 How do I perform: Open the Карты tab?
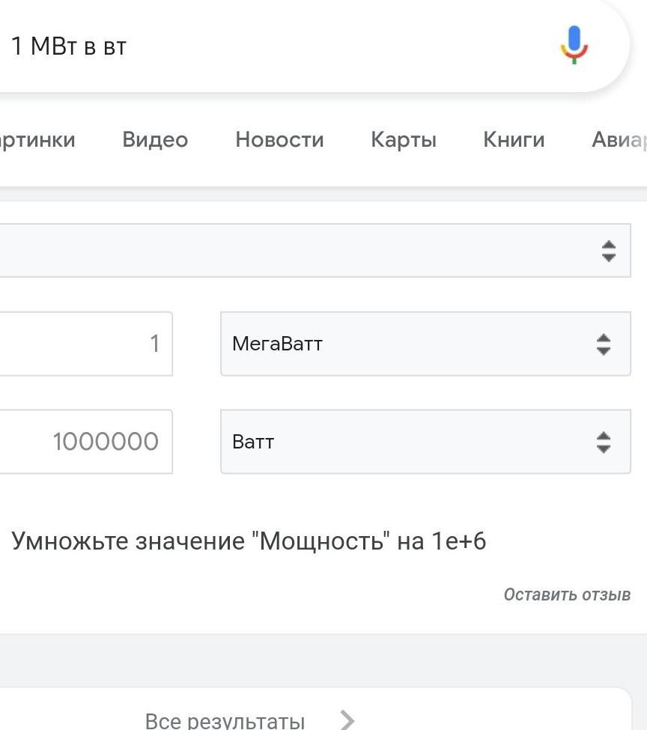404,140
